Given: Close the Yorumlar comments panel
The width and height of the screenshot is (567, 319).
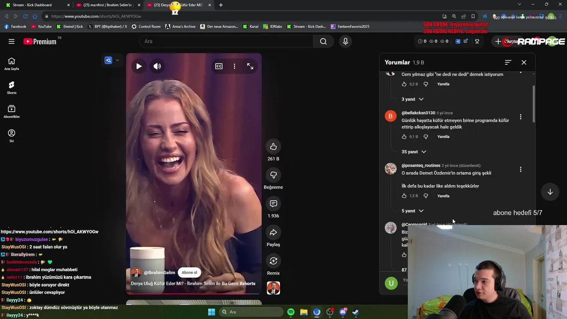Looking at the screenshot, I should point(524,62).
